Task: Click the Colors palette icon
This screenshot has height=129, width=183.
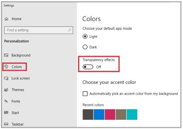Action: 6,67
